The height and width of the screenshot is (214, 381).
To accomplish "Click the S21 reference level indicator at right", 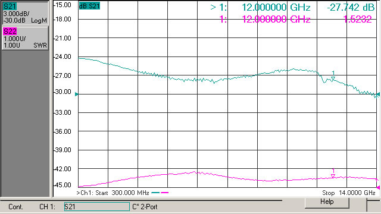I will click(x=378, y=94).
